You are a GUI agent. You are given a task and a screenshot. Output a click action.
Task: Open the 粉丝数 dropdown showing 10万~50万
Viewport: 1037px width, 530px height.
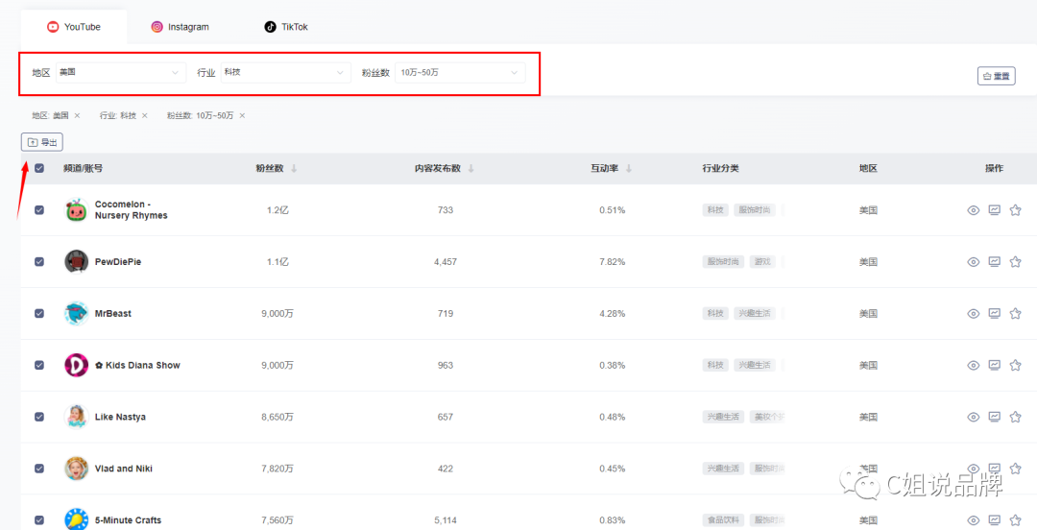point(459,72)
